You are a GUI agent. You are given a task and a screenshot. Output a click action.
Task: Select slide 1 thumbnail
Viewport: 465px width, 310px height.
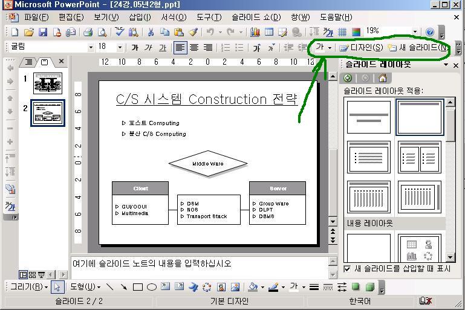48,83
